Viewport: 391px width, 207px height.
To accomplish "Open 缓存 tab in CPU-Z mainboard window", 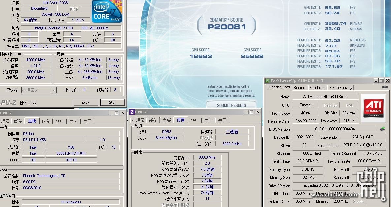I will [x=18, y=121].
